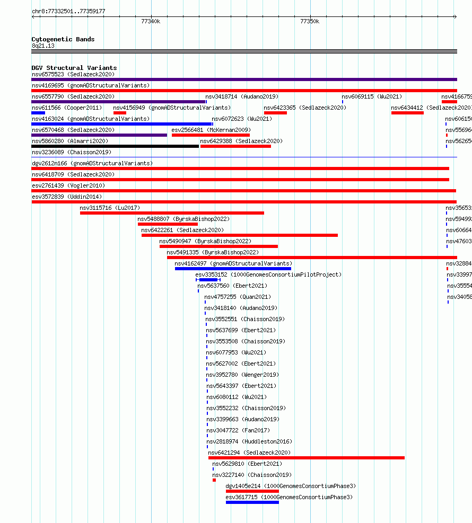Click nsv4162497 (gnomADStructuralVariants) label

click(233, 263)
